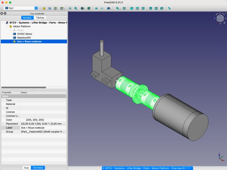Image resolution: width=227 pixels, height=170 pixels.
Task: Click the forward navigation arrow icon
Action: pyautogui.click(x=102, y=8)
